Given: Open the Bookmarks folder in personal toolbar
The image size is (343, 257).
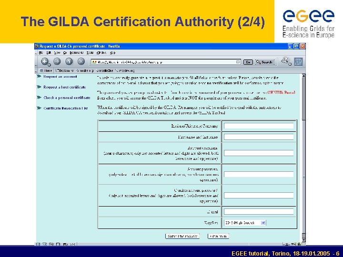Looking at the screenshot, I should pos(65,70).
